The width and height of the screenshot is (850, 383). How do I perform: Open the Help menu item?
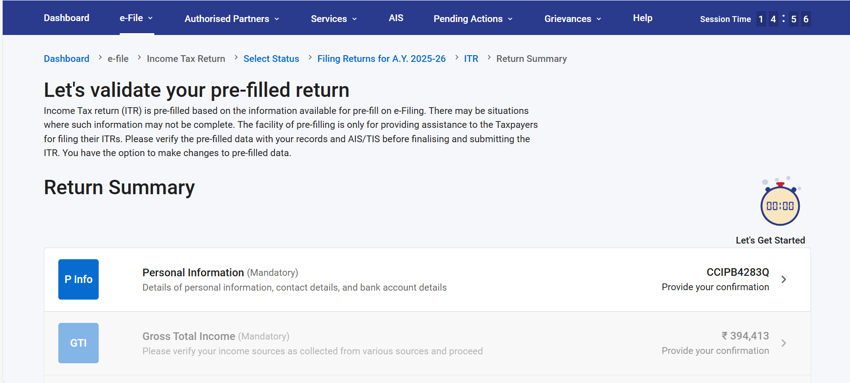tap(642, 18)
